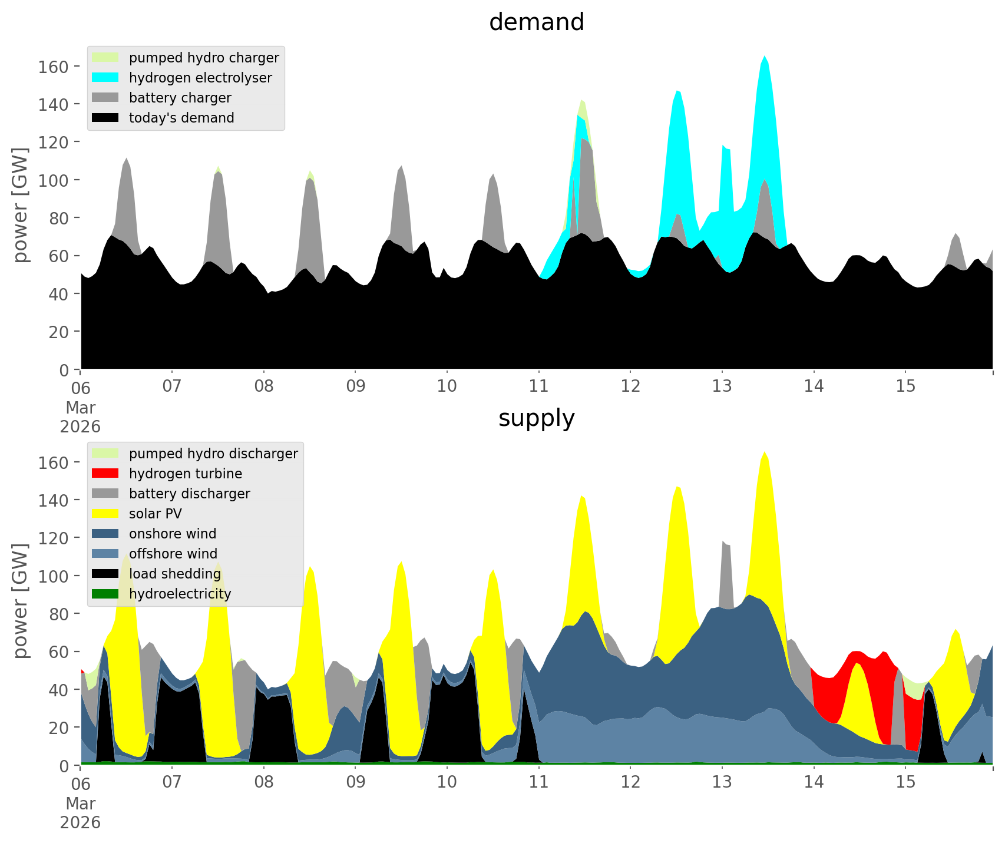The width and height of the screenshot is (1005, 843).
Task: Select the "offshore wind" legend label
Action: pyautogui.click(x=173, y=554)
